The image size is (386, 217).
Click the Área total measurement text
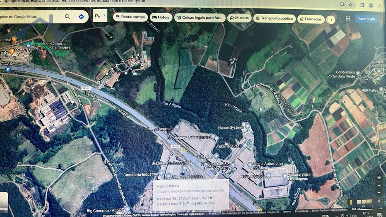tap(186, 198)
